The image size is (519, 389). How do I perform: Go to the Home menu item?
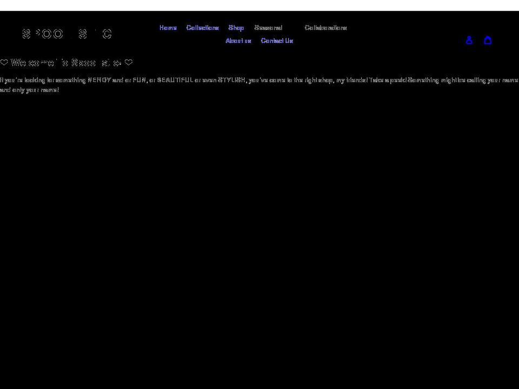168,28
